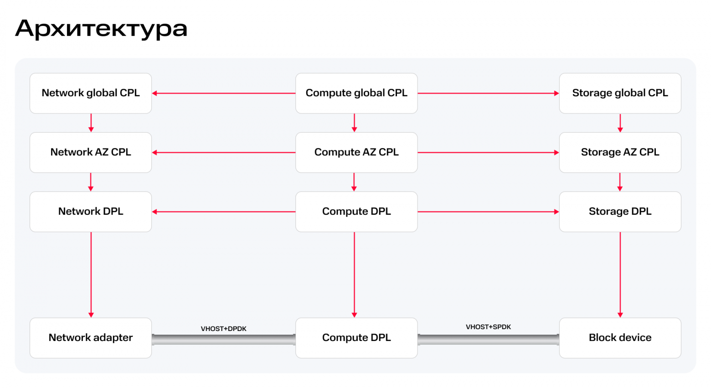This screenshot has width=711, height=388.
Task: Click the arrow from Compute global to Network global CPL
Action: pyautogui.click(x=223, y=93)
